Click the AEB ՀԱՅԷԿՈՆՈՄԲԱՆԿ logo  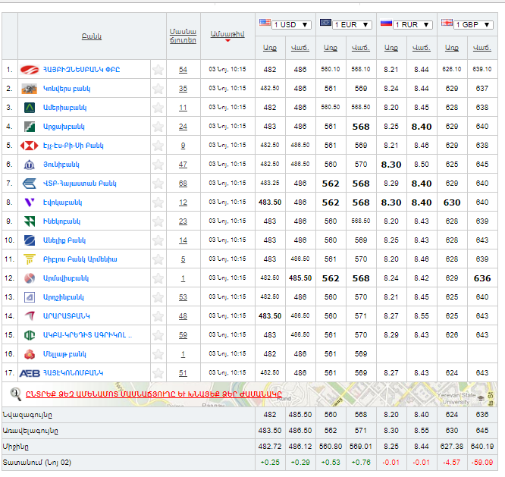[30, 373]
